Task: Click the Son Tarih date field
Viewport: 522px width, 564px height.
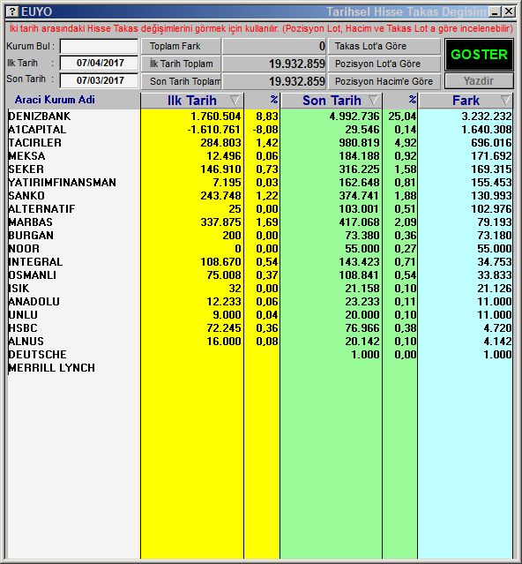Action: pyautogui.click(x=99, y=80)
